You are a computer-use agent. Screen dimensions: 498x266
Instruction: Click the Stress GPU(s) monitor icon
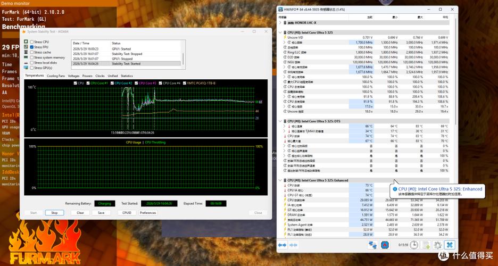click(26, 68)
